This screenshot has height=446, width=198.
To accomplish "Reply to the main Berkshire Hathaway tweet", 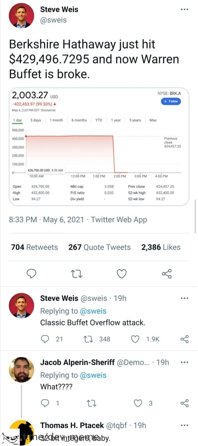I will point(32,274).
